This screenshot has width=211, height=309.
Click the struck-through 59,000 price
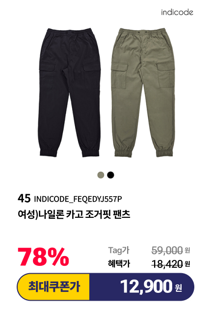pos(167,251)
